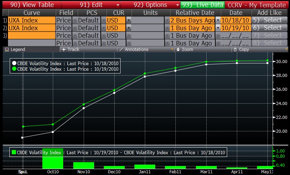290x175 pixels.
Task: Click the 6) Select button
Action: [x=270, y=28]
